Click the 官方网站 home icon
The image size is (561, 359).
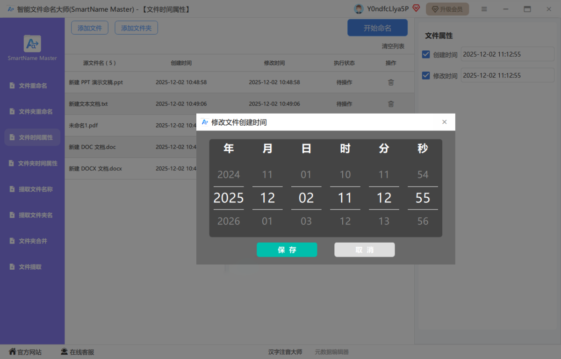point(13,352)
